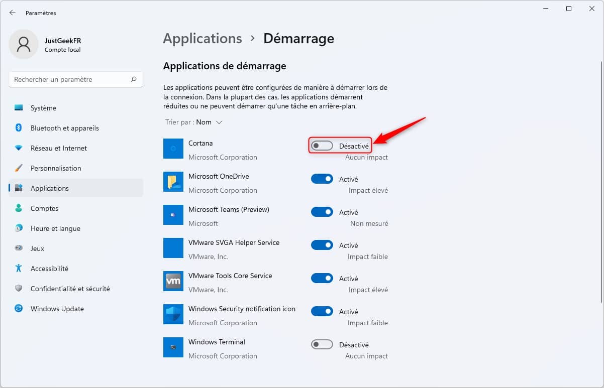
Task: Click the user avatar icon for JustGeekFR
Action: click(x=24, y=44)
